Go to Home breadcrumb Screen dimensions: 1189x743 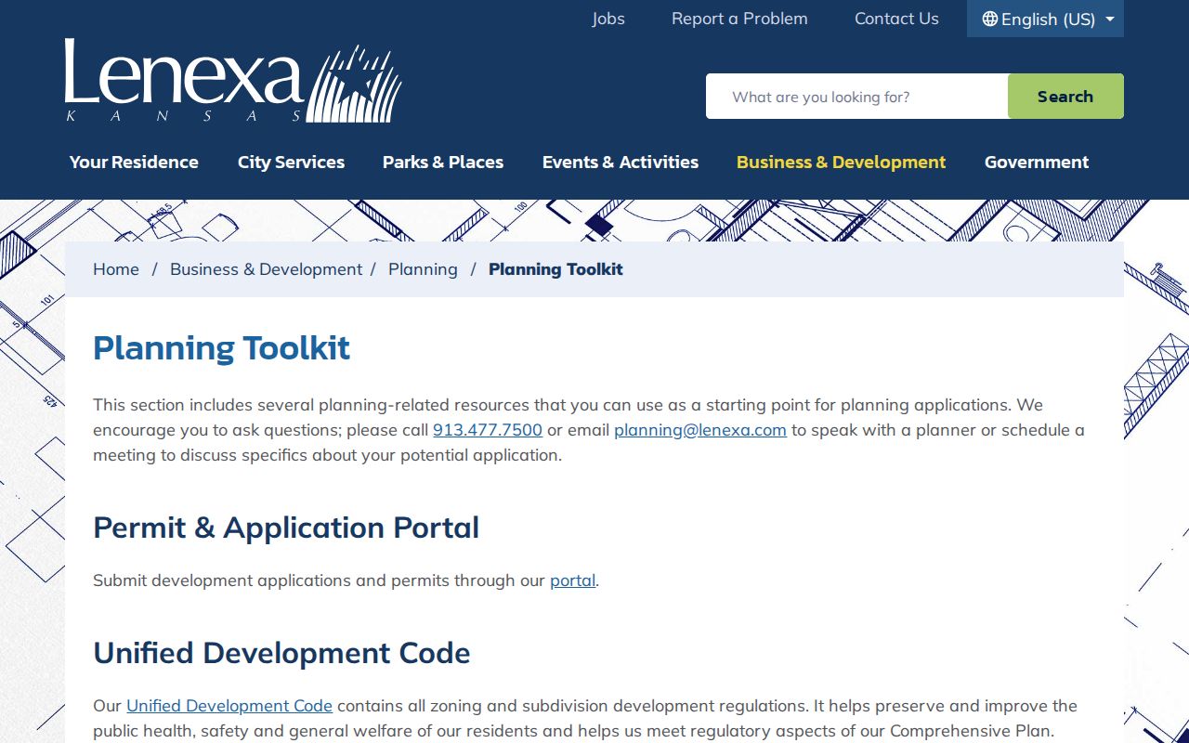click(x=116, y=269)
